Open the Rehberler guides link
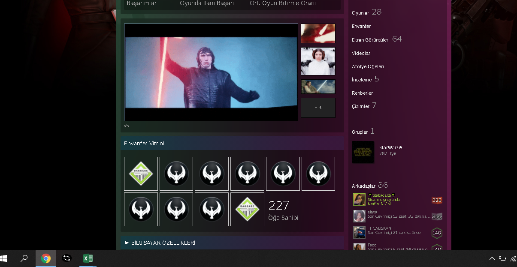Image resolution: width=517 pixels, height=267 pixels. click(x=362, y=93)
